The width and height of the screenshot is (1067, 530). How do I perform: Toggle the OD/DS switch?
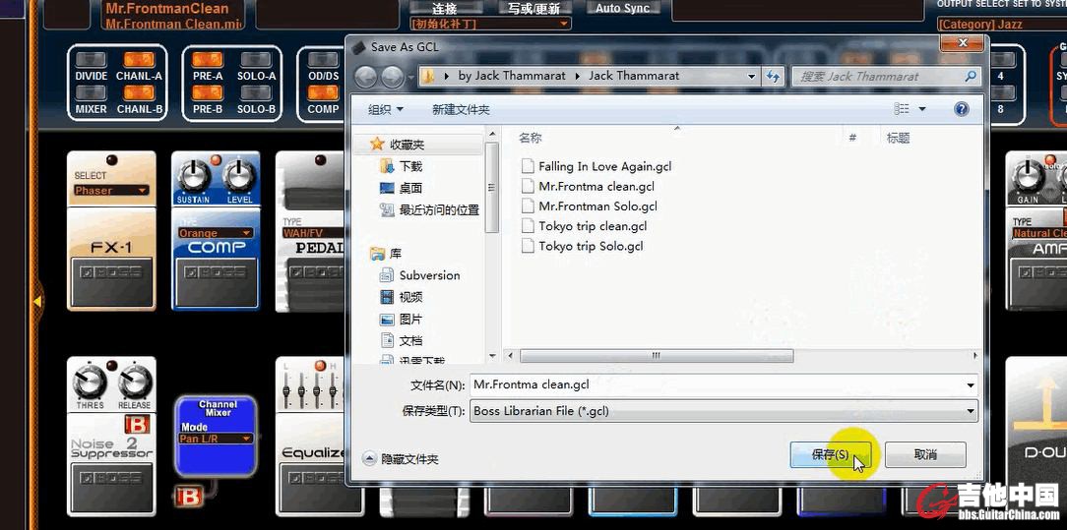(323, 60)
